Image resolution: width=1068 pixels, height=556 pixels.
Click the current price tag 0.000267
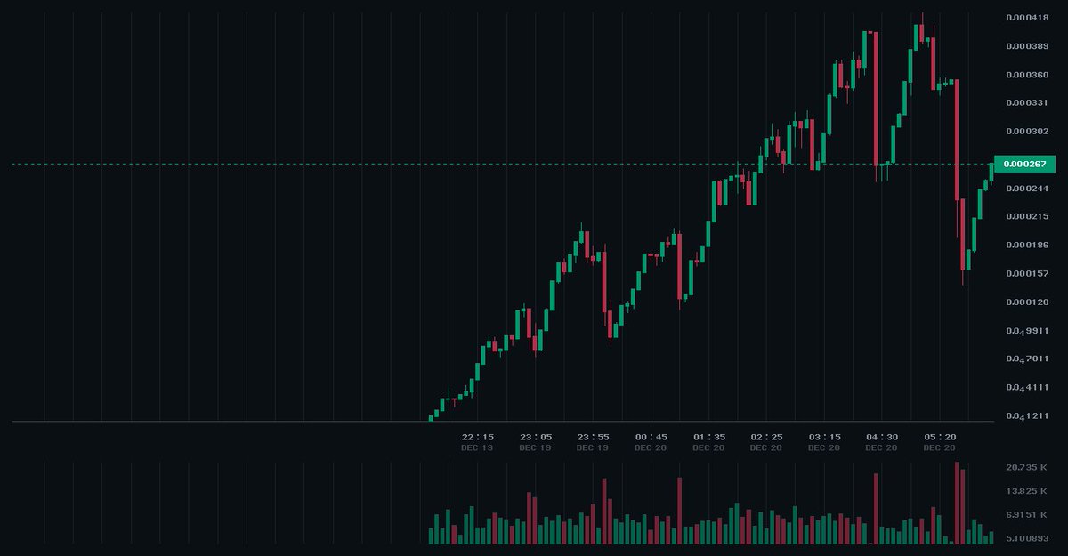(x=1023, y=164)
